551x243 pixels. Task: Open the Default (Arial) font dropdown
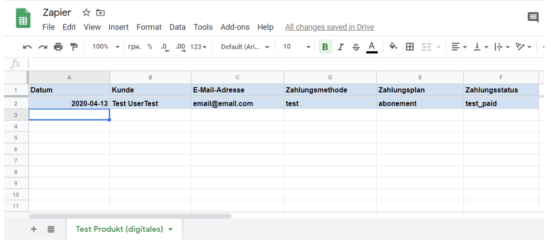tap(245, 47)
